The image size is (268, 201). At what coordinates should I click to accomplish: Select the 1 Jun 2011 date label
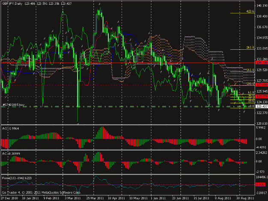point(158,198)
